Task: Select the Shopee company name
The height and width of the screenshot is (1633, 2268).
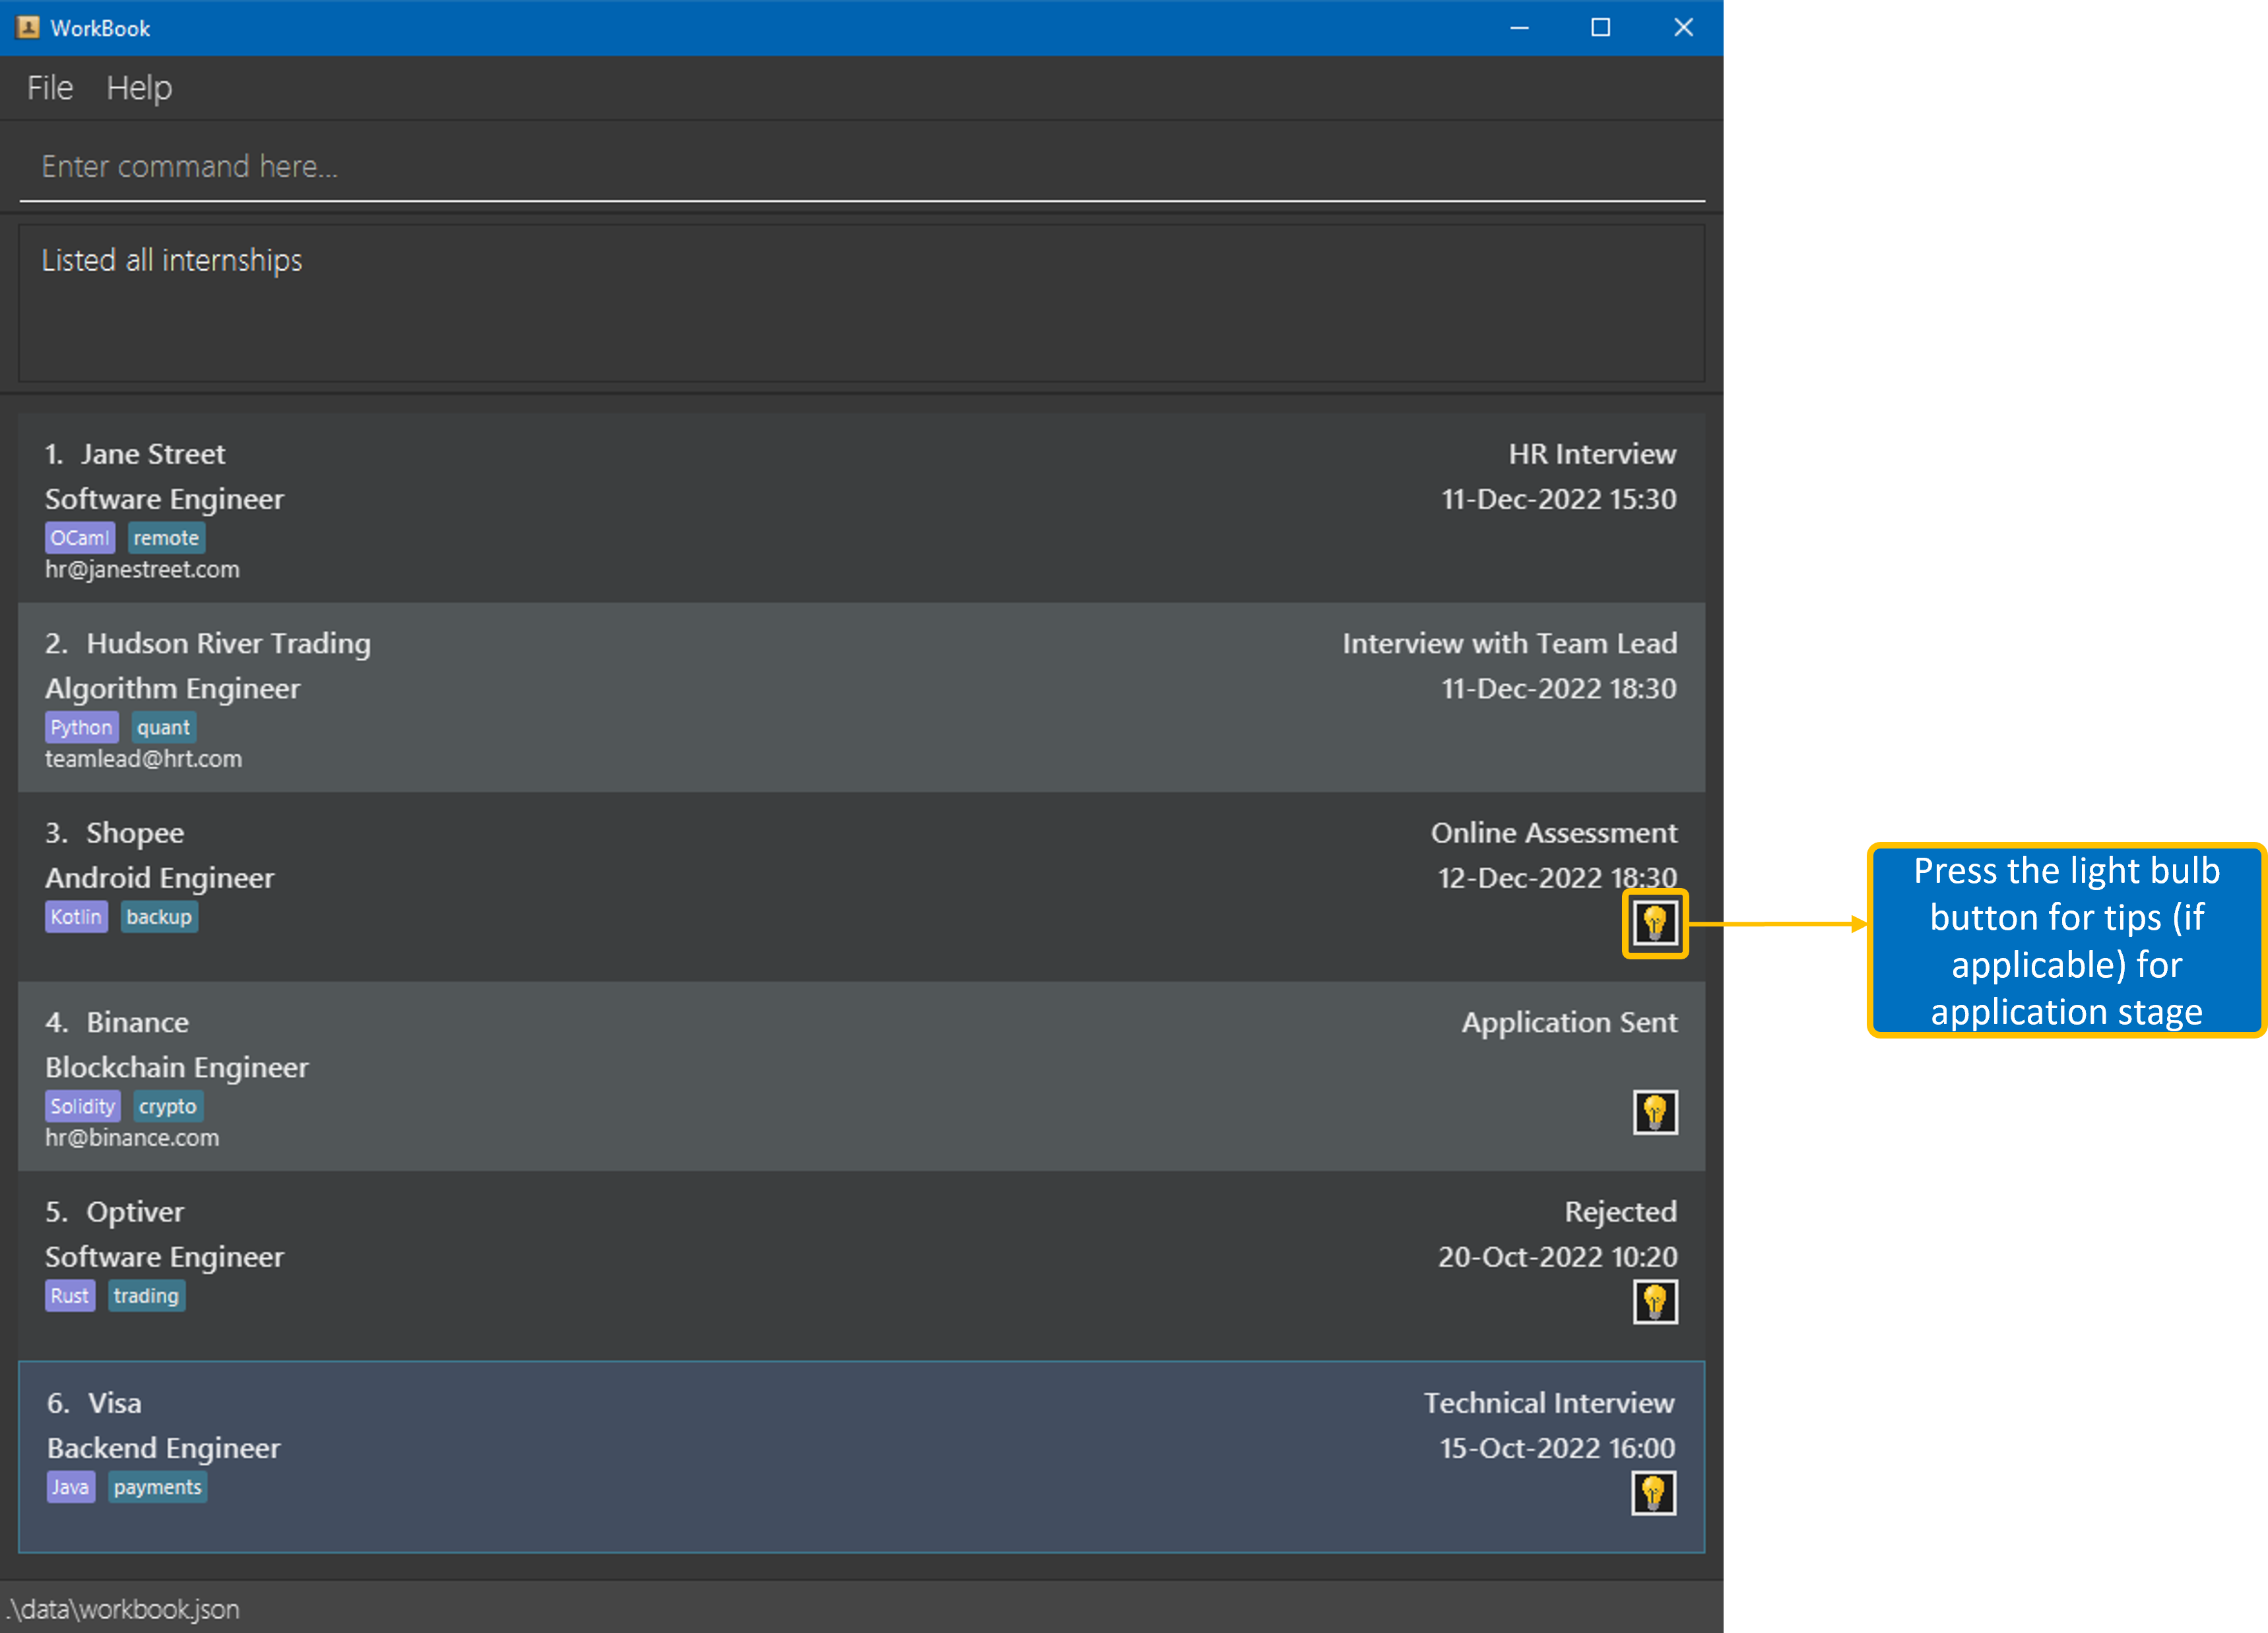Action: pyautogui.click(x=135, y=833)
